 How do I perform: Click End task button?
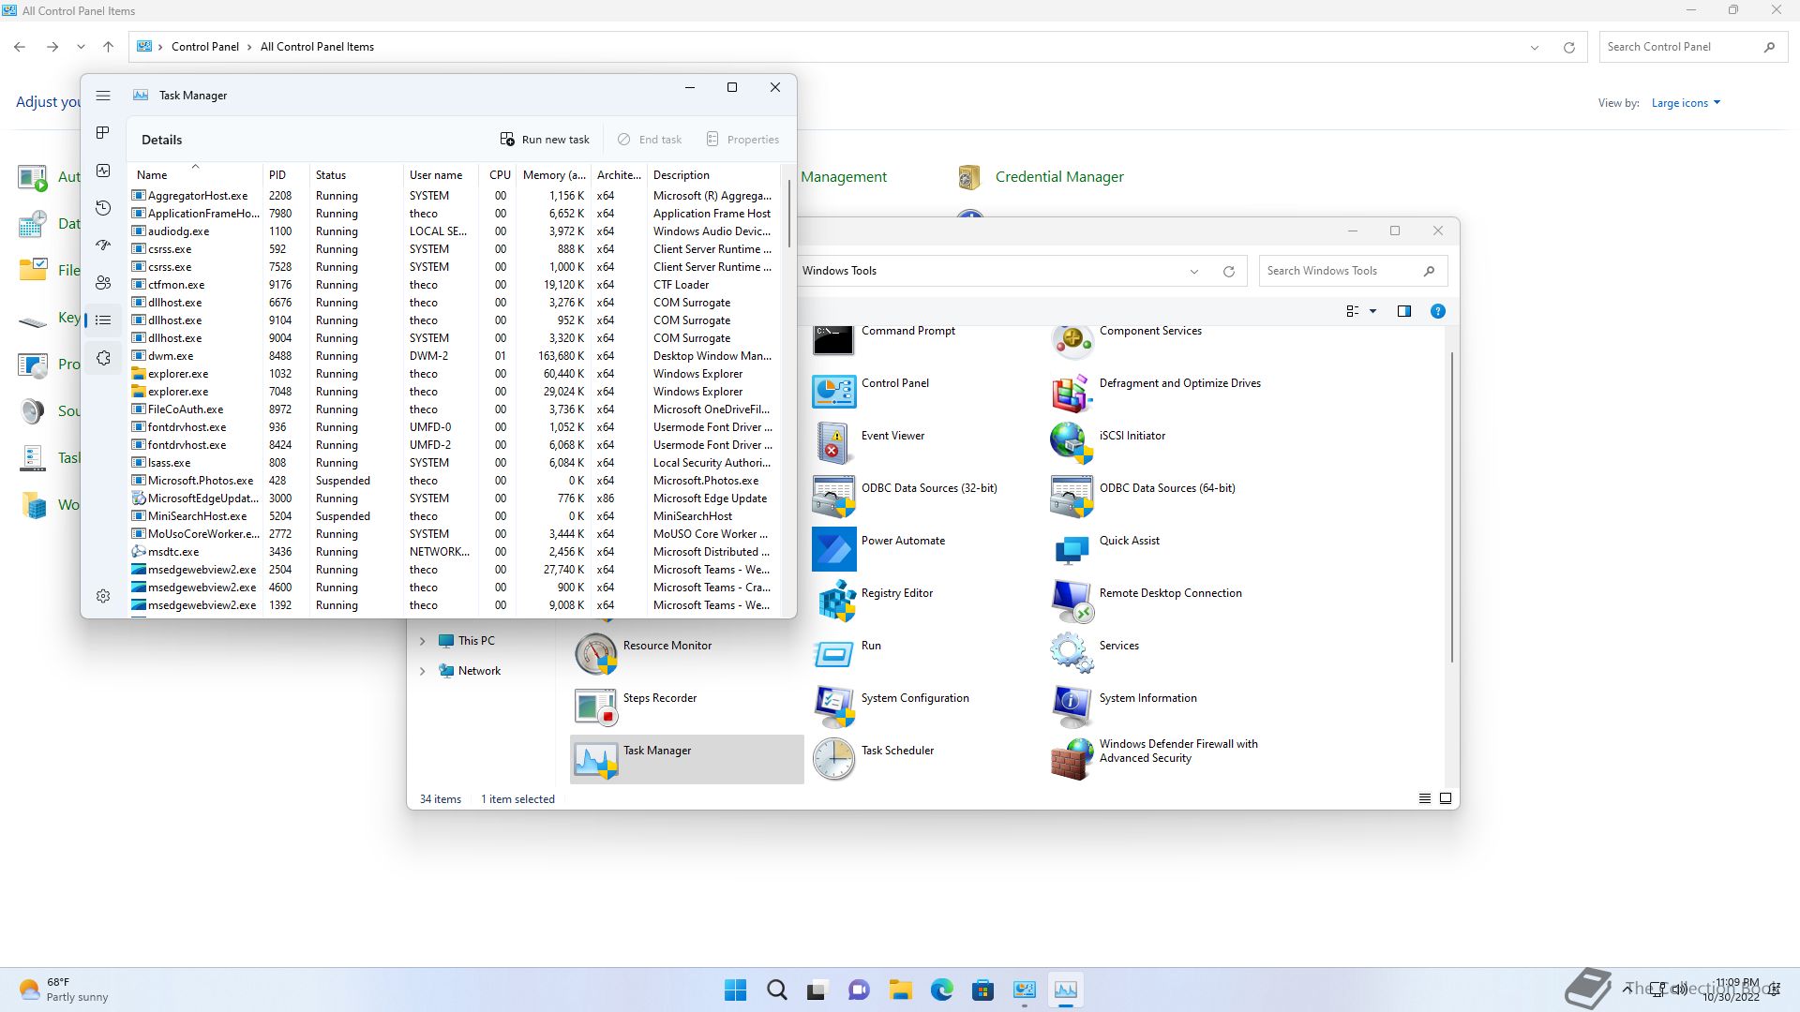tap(650, 140)
